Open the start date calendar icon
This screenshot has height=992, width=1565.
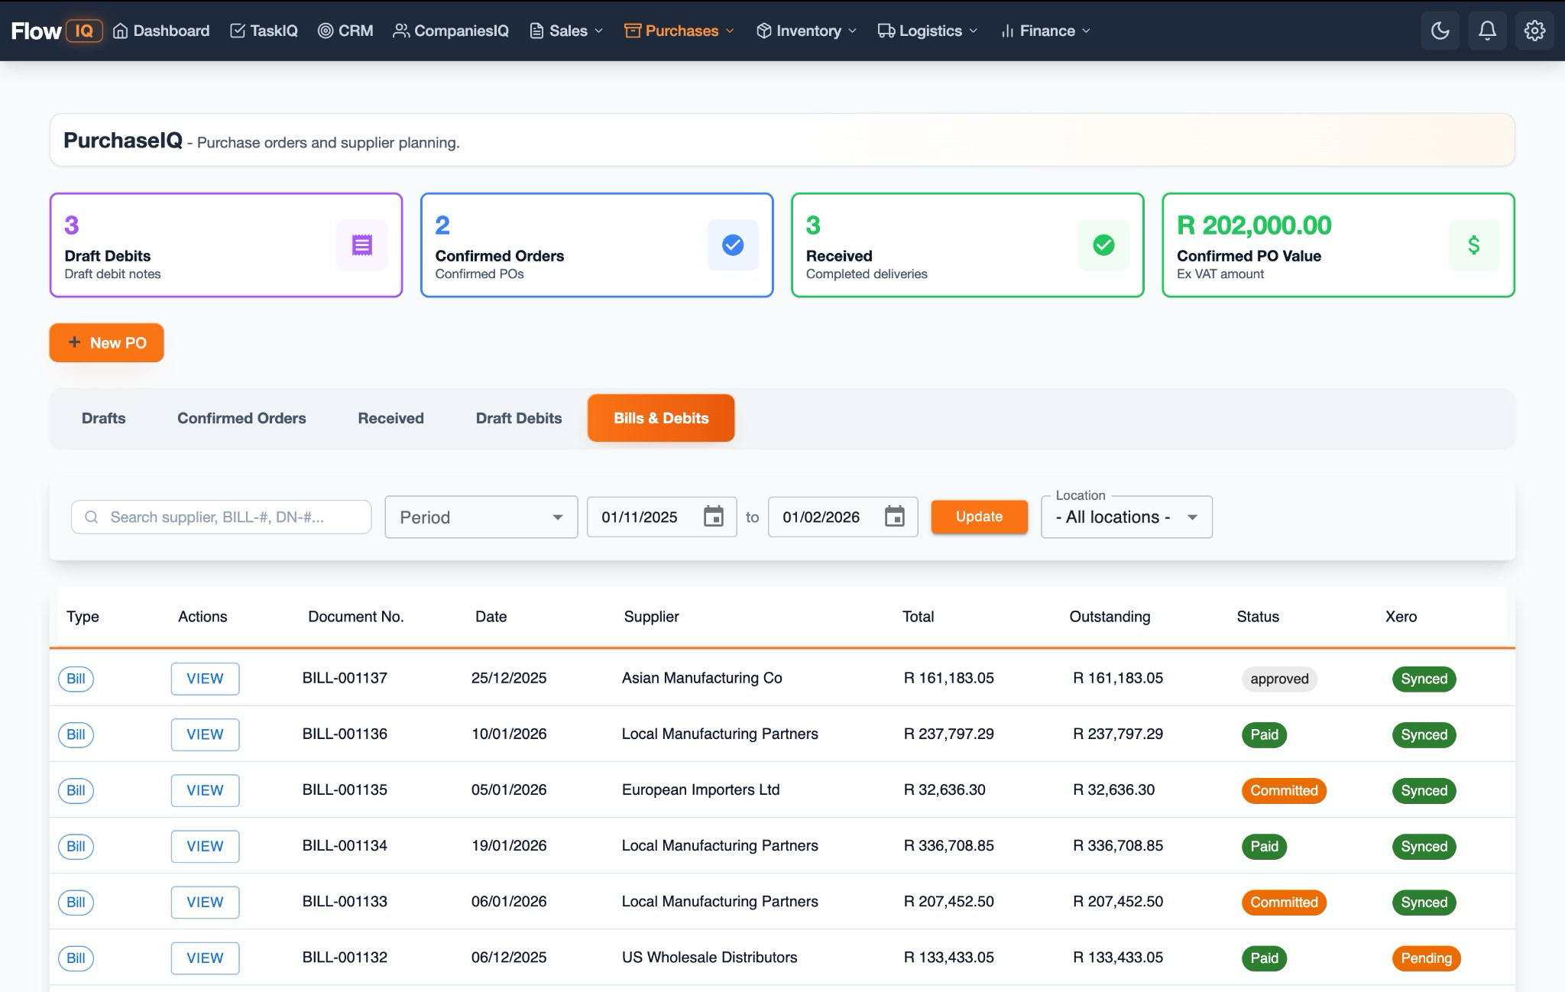pos(714,517)
